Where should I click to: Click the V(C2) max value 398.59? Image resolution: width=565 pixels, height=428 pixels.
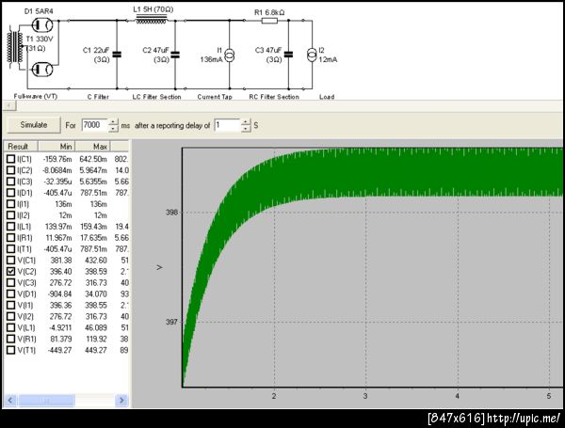[96, 272]
